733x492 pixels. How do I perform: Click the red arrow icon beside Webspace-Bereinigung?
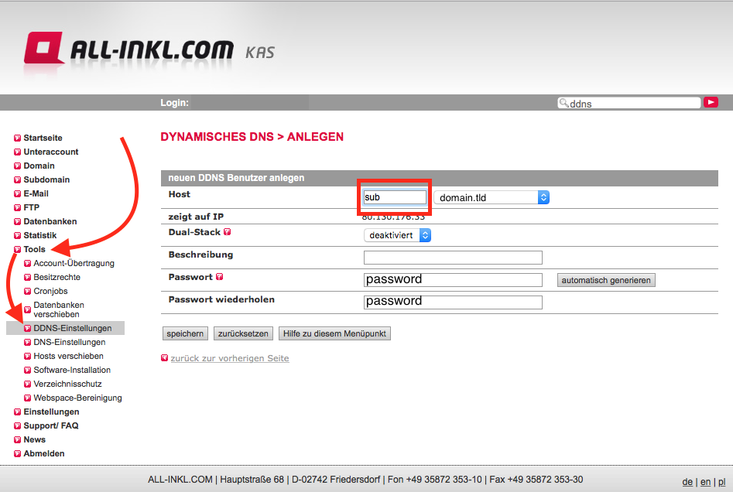pos(27,398)
